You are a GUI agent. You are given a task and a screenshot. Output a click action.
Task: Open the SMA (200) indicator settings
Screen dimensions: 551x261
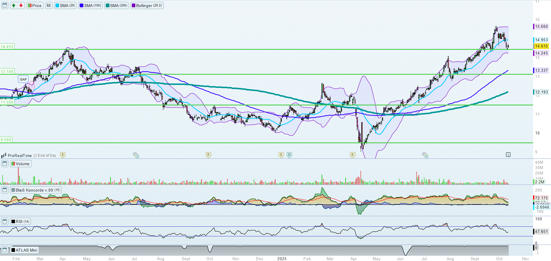point(117,6)
